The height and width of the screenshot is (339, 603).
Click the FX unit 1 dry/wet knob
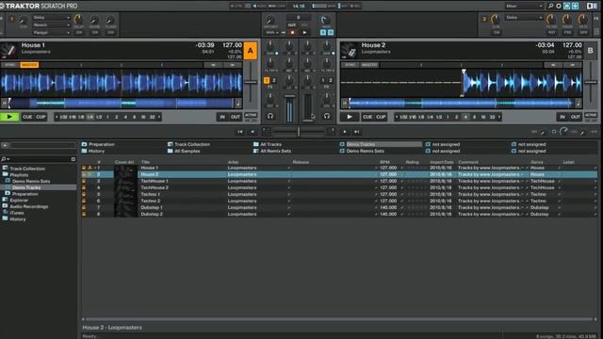tap(23, 20)
